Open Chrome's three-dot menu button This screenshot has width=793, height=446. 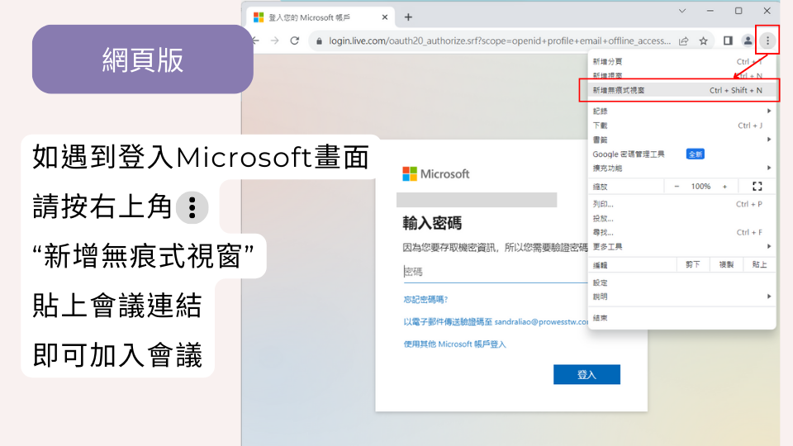click(x=767, y=41)
